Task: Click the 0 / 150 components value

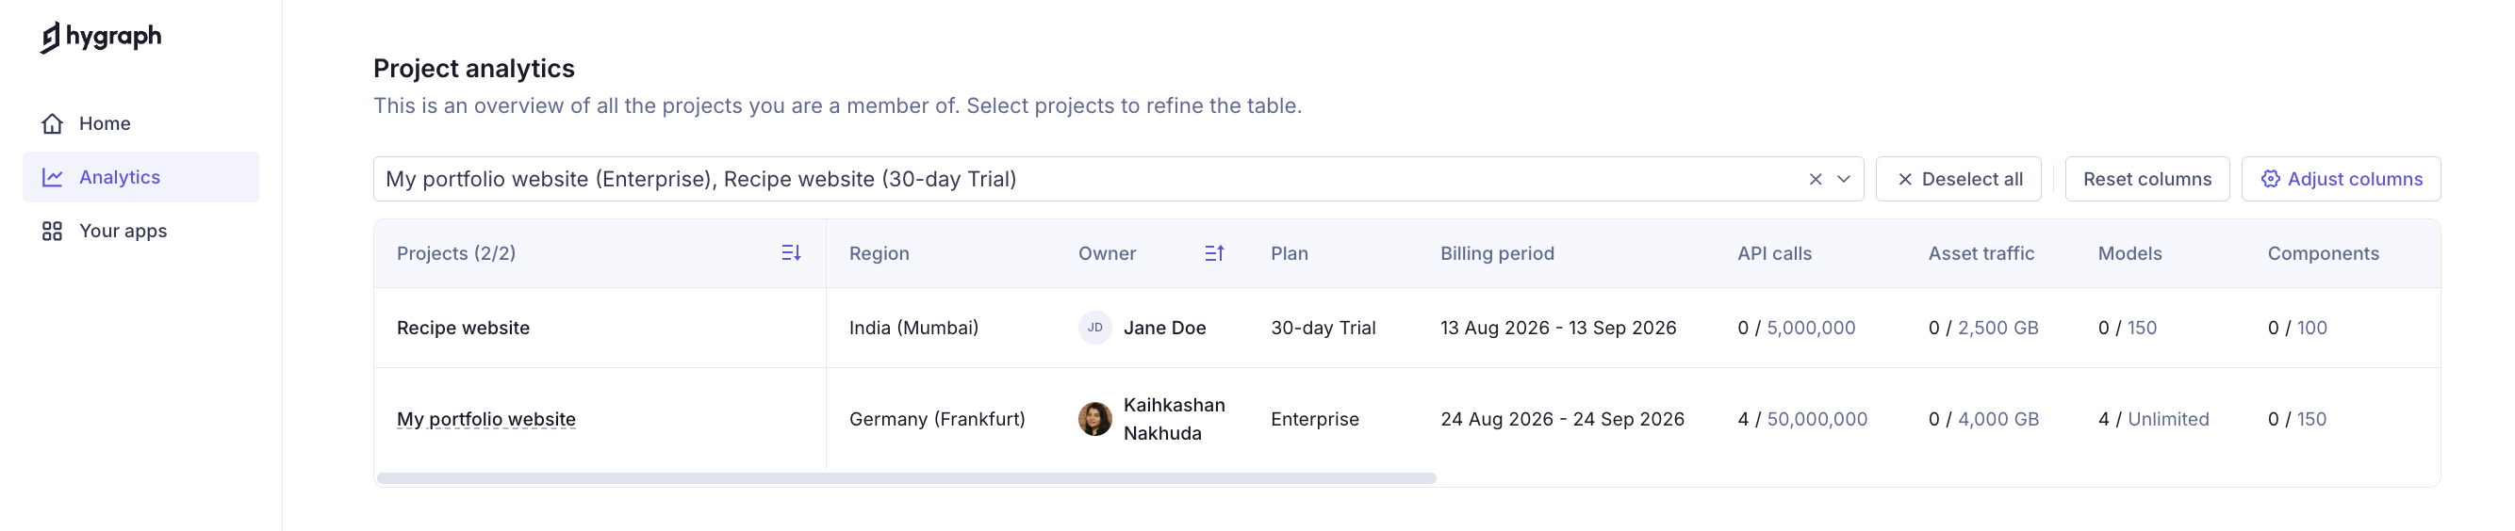Action: click(x=2297, y=419)
